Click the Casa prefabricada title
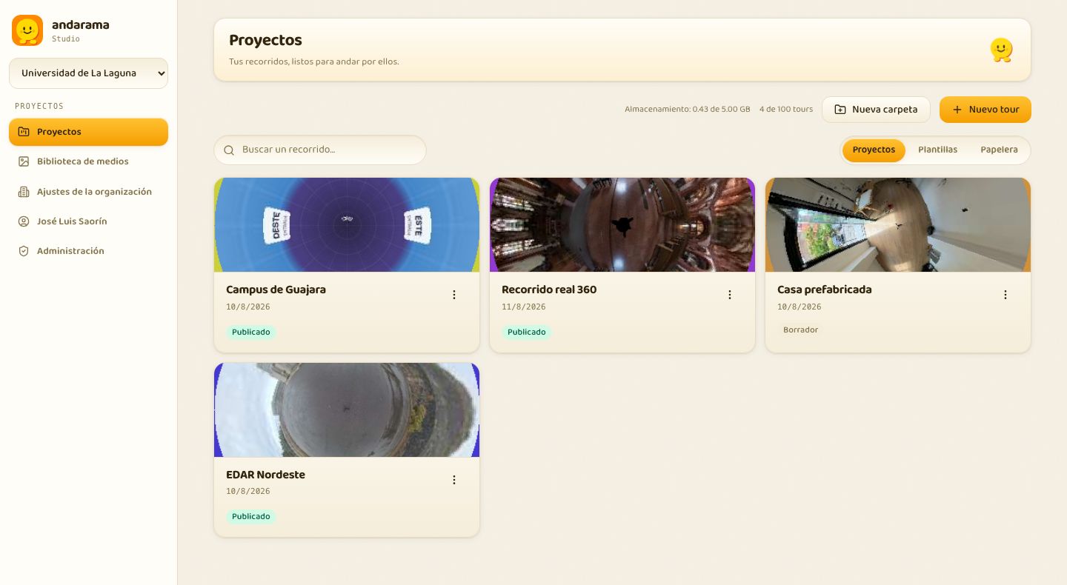Viewport: 1067px width, 585px height. coord(825,290)
